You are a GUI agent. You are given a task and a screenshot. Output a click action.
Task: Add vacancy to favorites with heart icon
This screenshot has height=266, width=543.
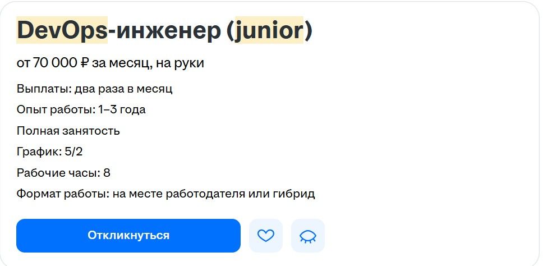266,236
